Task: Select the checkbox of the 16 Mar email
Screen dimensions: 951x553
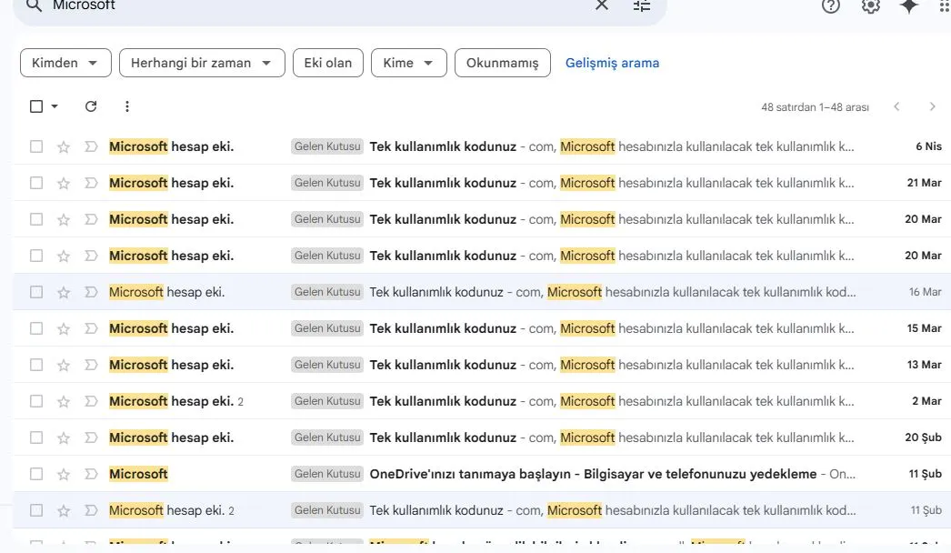Action: pos(36,292)
